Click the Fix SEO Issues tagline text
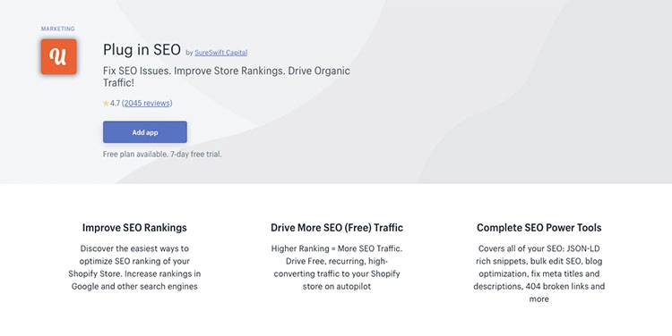 coord(227,77)
